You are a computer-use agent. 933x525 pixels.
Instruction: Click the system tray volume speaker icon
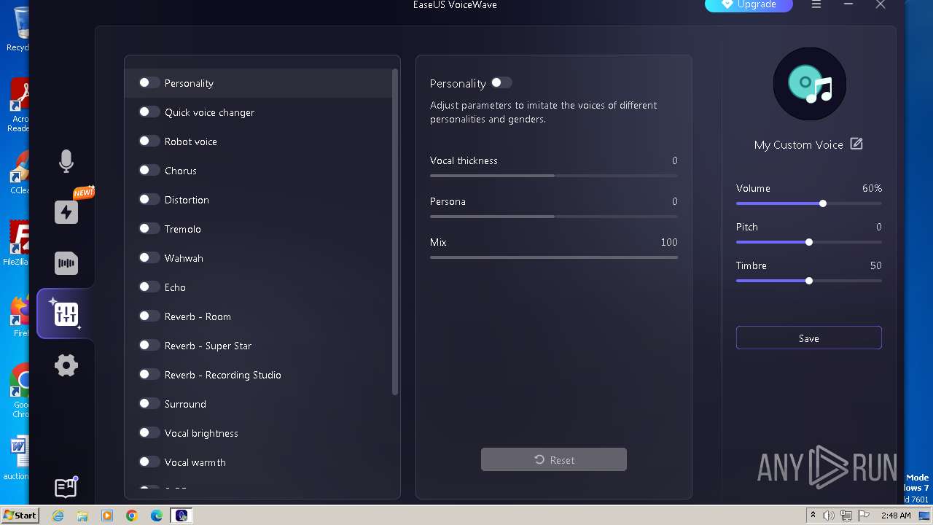coord(828,516)
